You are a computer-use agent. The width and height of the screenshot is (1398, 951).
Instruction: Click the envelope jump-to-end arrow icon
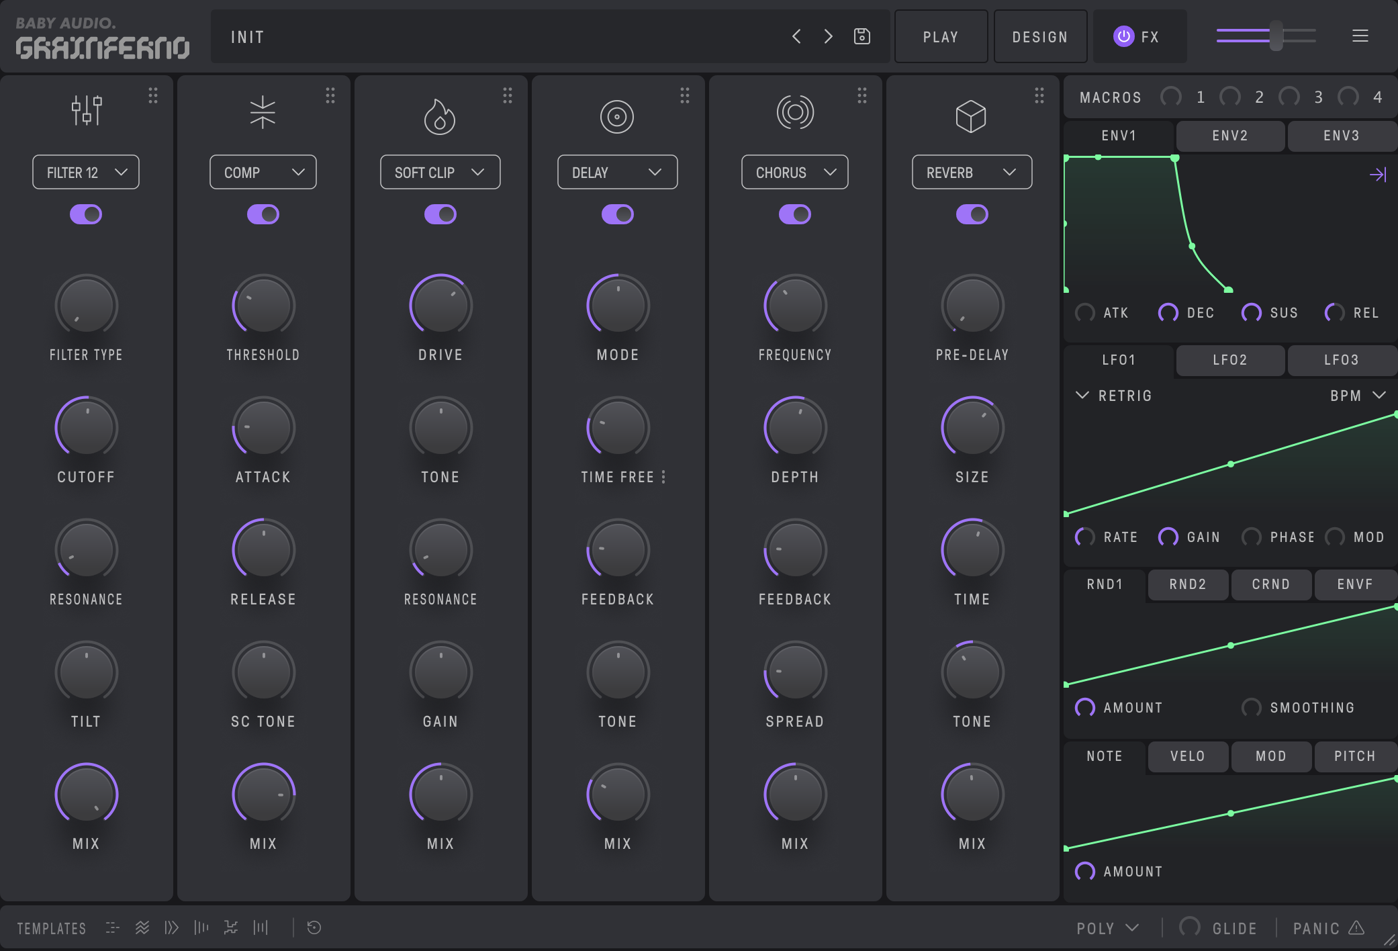[1377, 175]
